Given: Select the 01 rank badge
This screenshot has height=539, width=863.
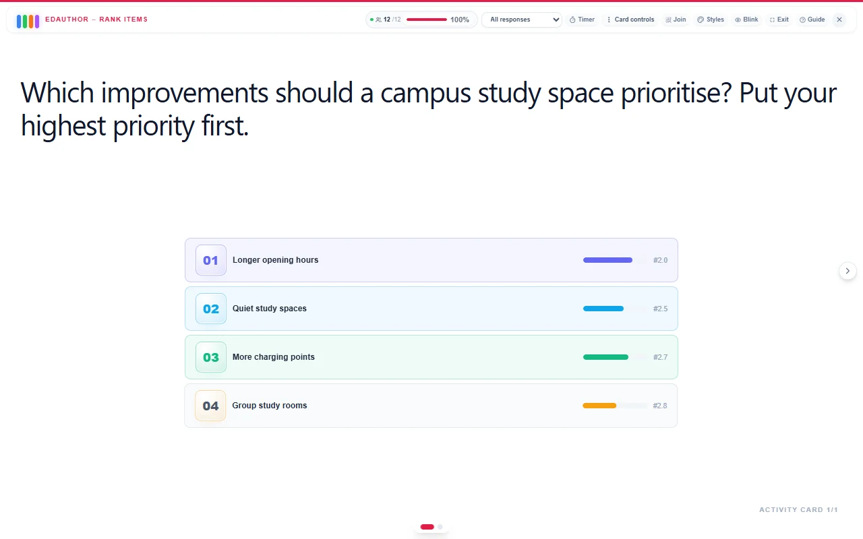Looking at the screenshot, I should (211, 260).
